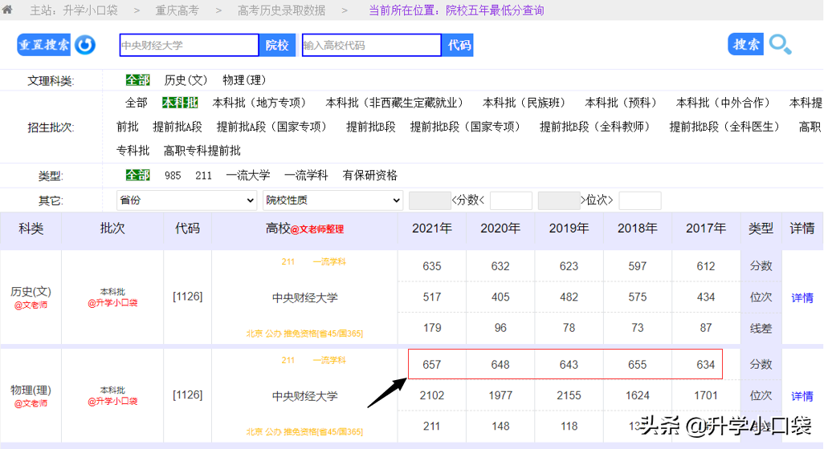Click the 重置搜索 reset button
This screenshot has height=449, width=824.
[43, 45]
